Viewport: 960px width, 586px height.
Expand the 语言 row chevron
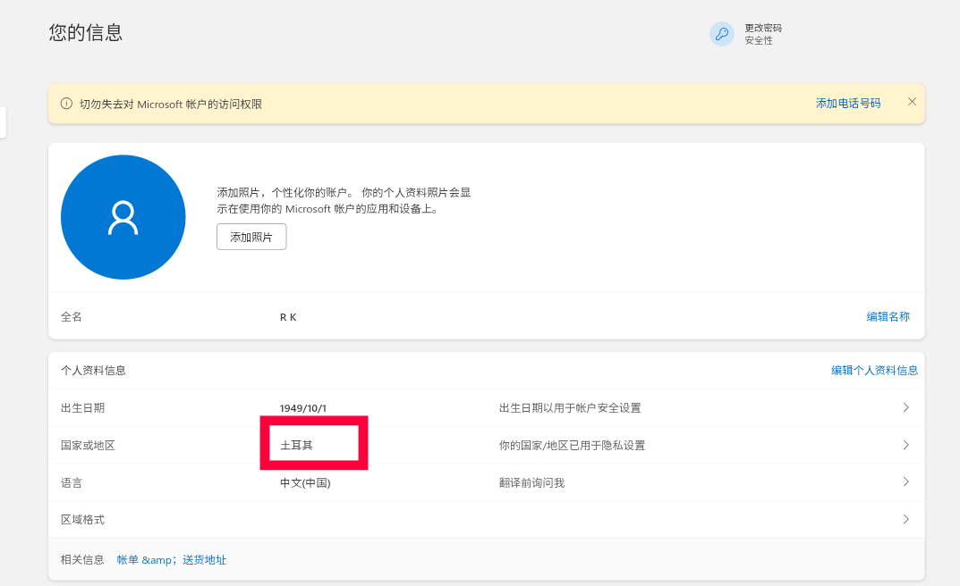(905, 482)
